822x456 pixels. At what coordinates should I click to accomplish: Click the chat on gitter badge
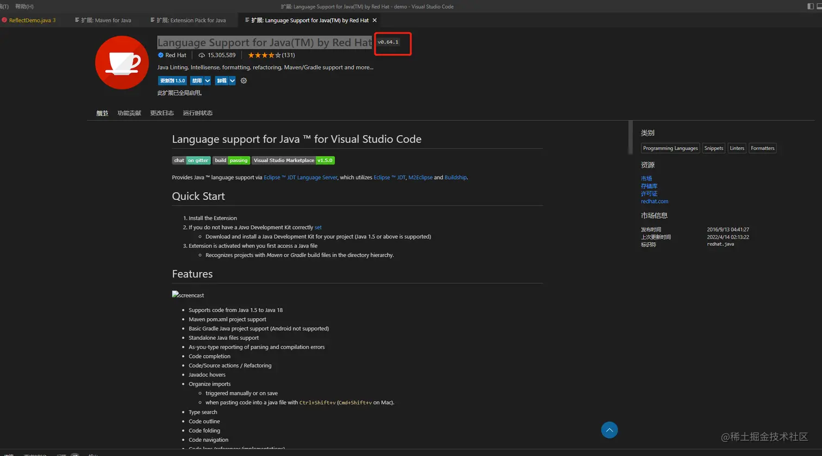[x=191, y=160]
